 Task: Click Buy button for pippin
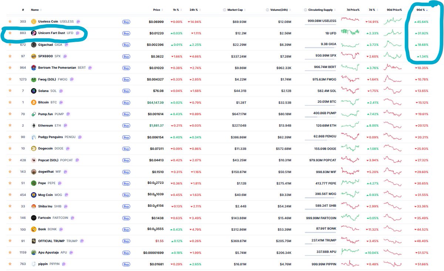126,264
